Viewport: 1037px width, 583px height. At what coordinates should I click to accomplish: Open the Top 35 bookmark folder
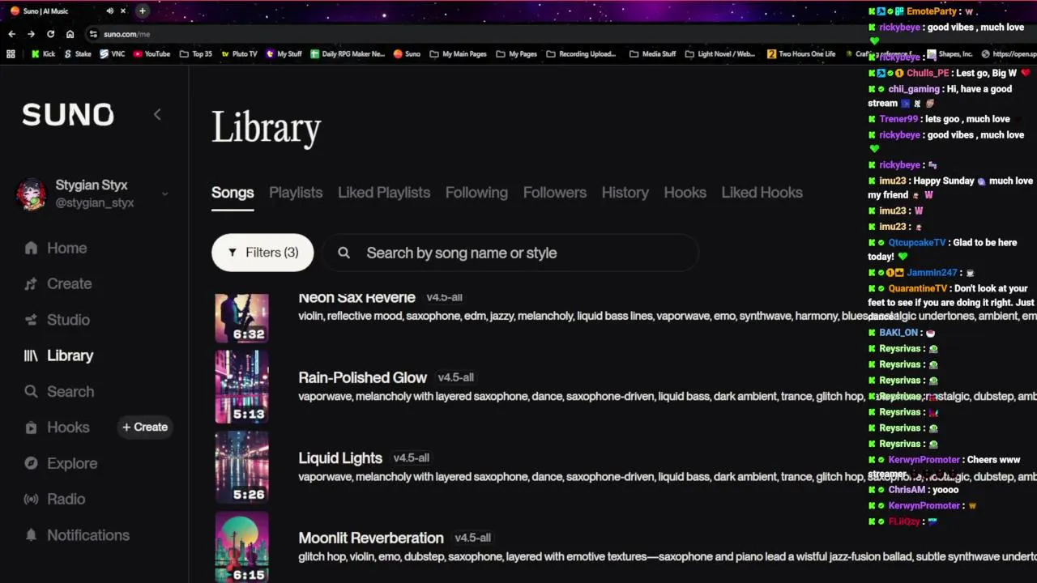point(195,54)
